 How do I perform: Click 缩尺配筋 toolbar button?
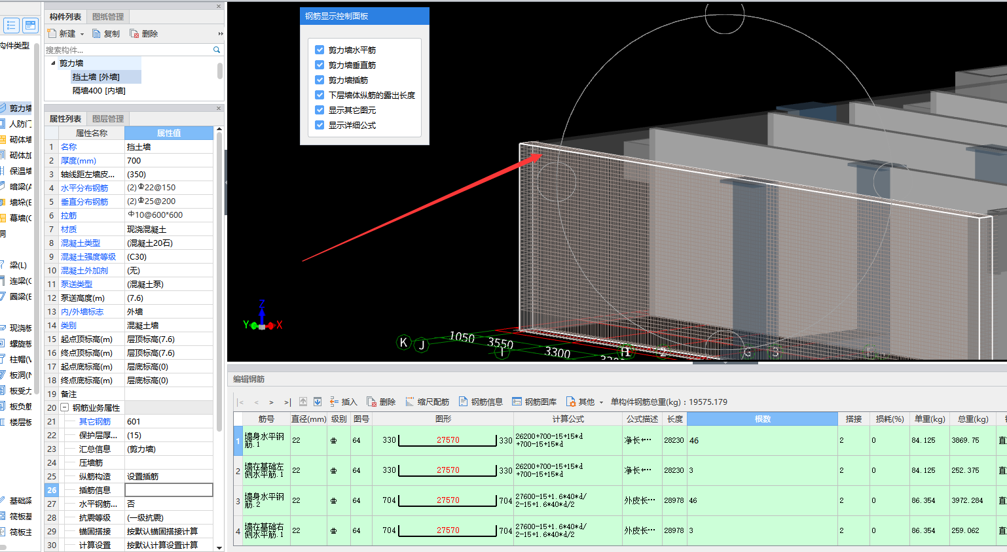(x=428, y=402)
